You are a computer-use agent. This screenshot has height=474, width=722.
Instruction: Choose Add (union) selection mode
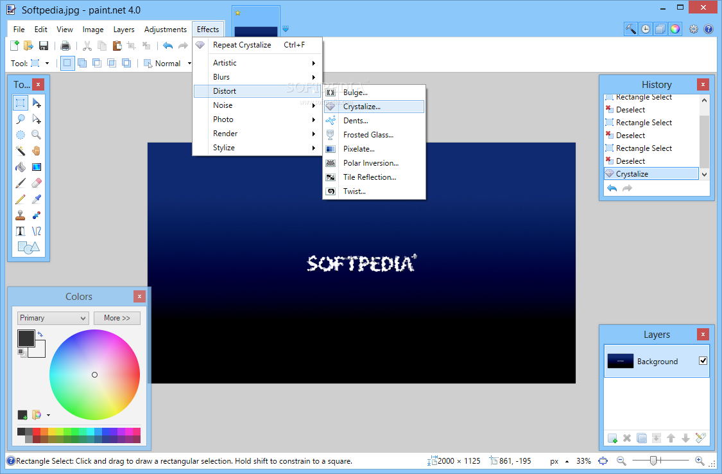tap(82, 63)
